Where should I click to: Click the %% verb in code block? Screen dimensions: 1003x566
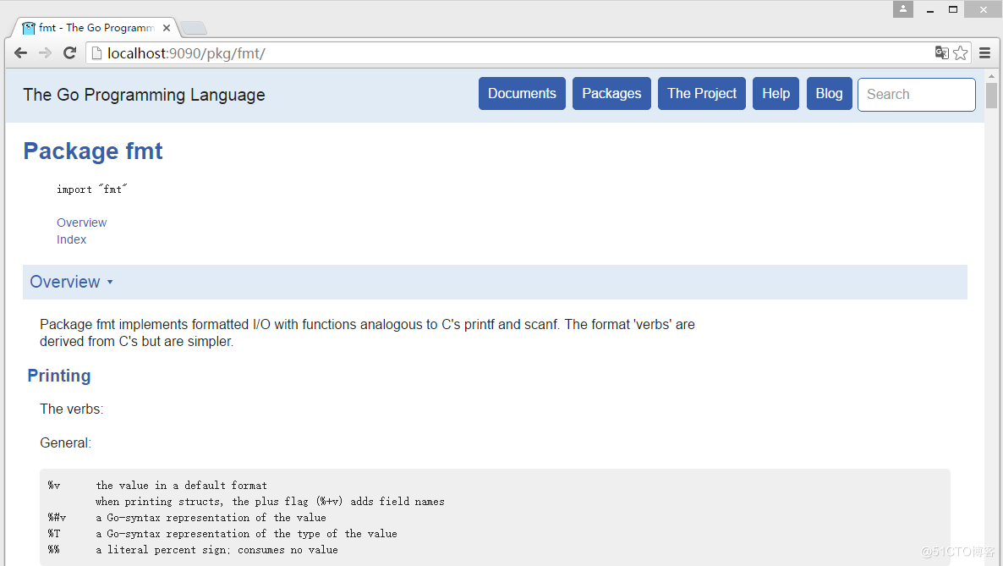54,549
